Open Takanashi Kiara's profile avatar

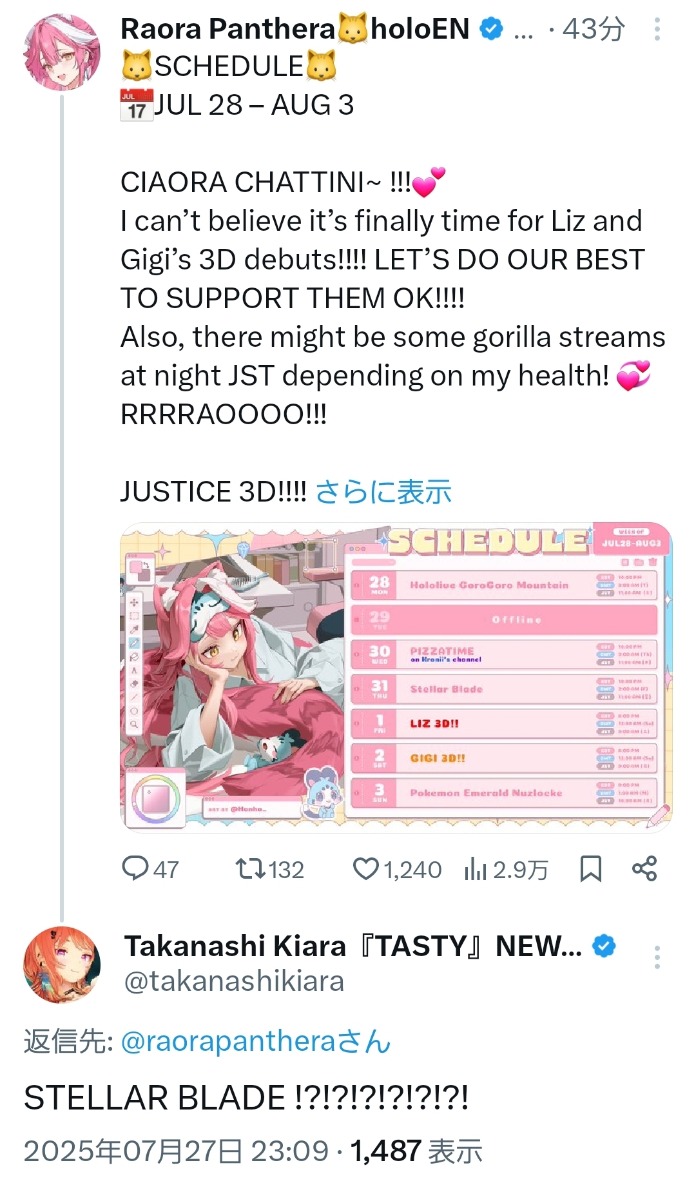62,965
